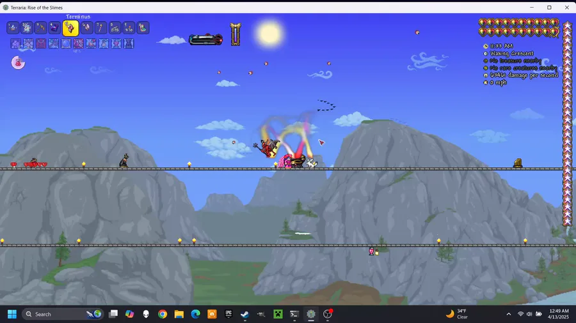Select hotbar slot 1 item

(13, 28)
